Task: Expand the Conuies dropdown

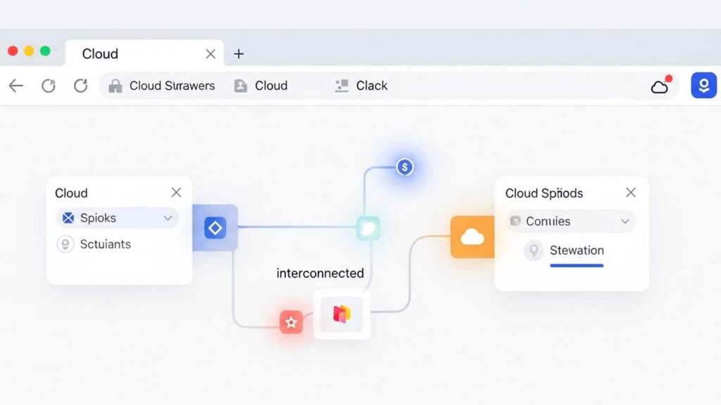Action: point(625,221)
